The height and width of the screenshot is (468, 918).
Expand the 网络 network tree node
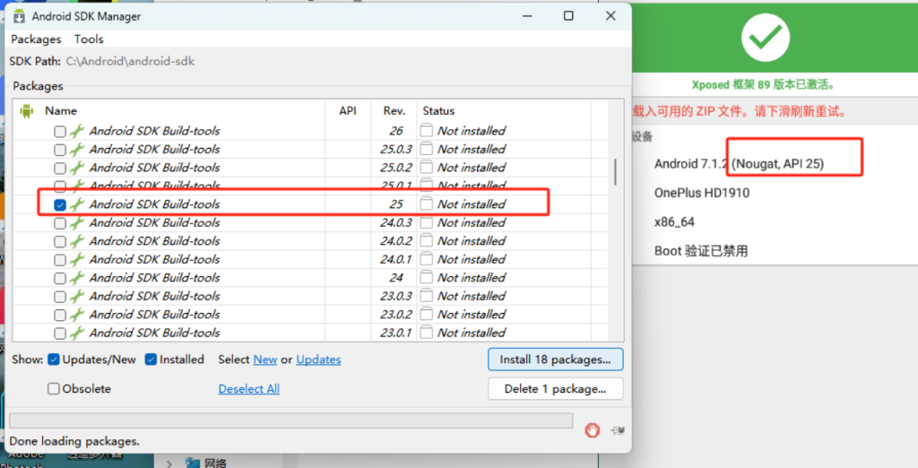169,464
